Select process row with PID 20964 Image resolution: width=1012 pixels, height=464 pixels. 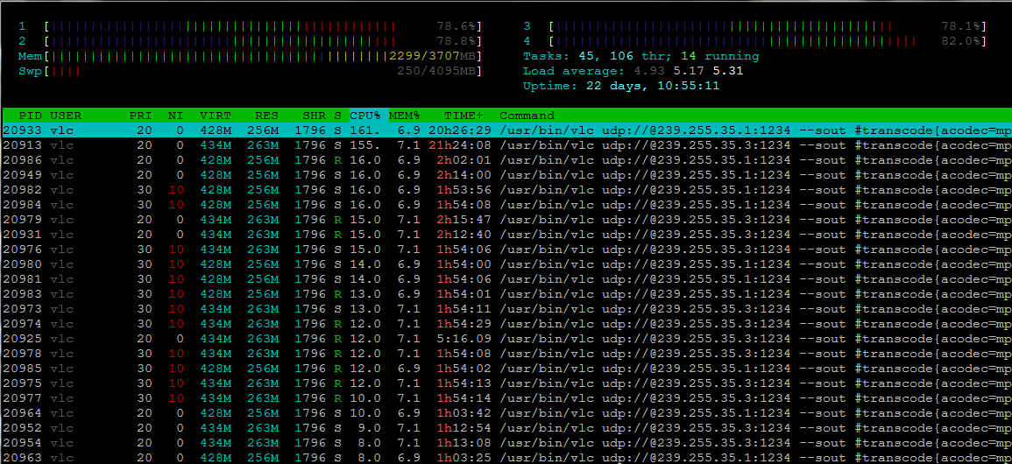point(506,412)
